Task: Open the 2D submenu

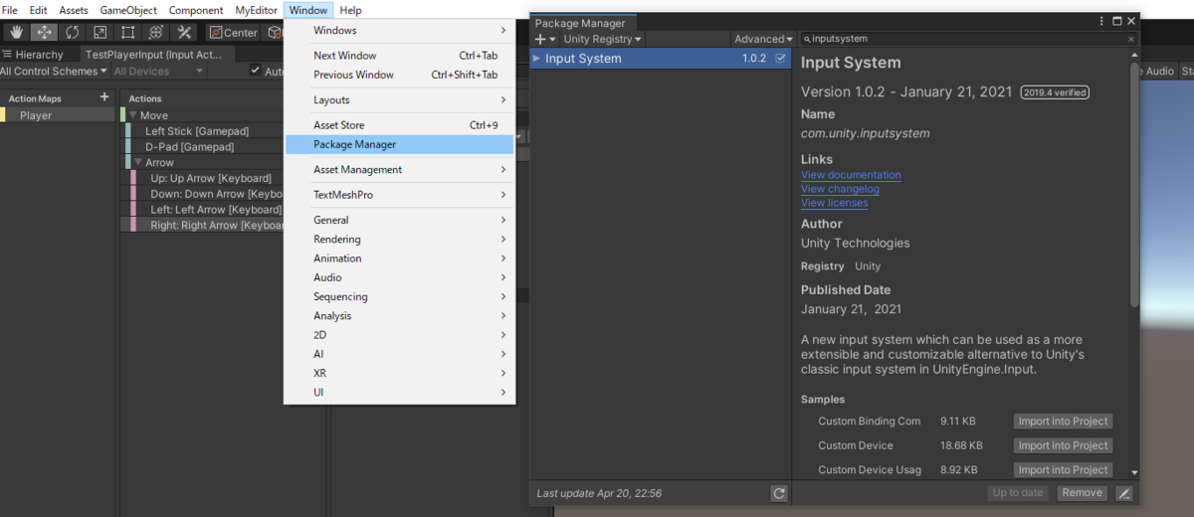Action: pyautogui.click(x=398, y=335)
